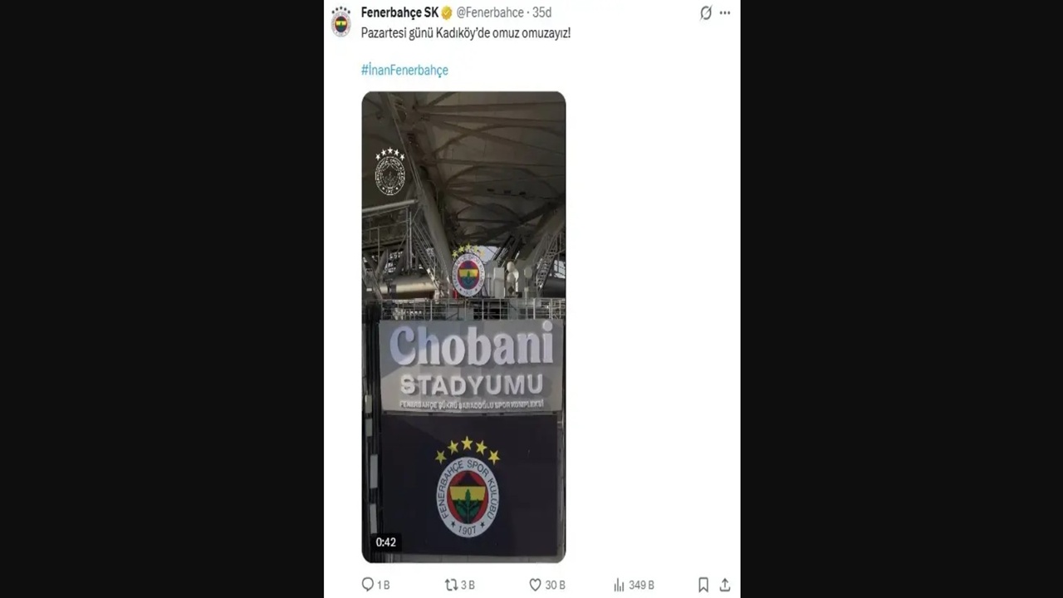Screen dimensions: 1063x598
Task: Share the post with the upload arrow icon
Action: [725, 585]
